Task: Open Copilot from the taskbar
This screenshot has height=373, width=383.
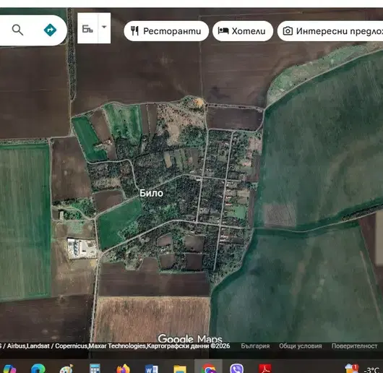Action: (9, 369)
